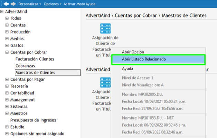Select the Cuentas por Cobrar label

point(29,52)
